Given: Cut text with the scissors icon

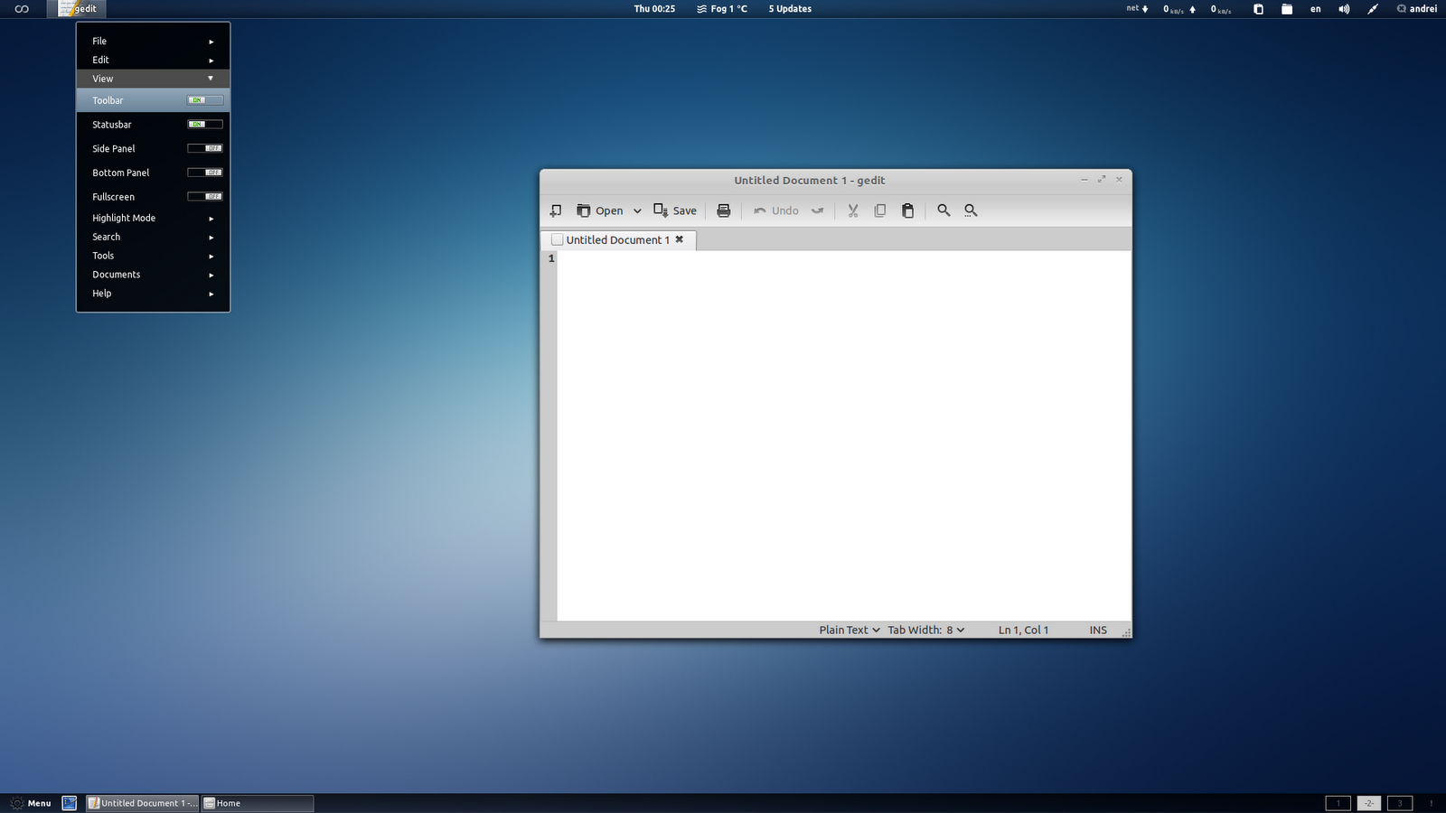Looking at the screenshot, I should pyautogui.click(x=852, y=210).
